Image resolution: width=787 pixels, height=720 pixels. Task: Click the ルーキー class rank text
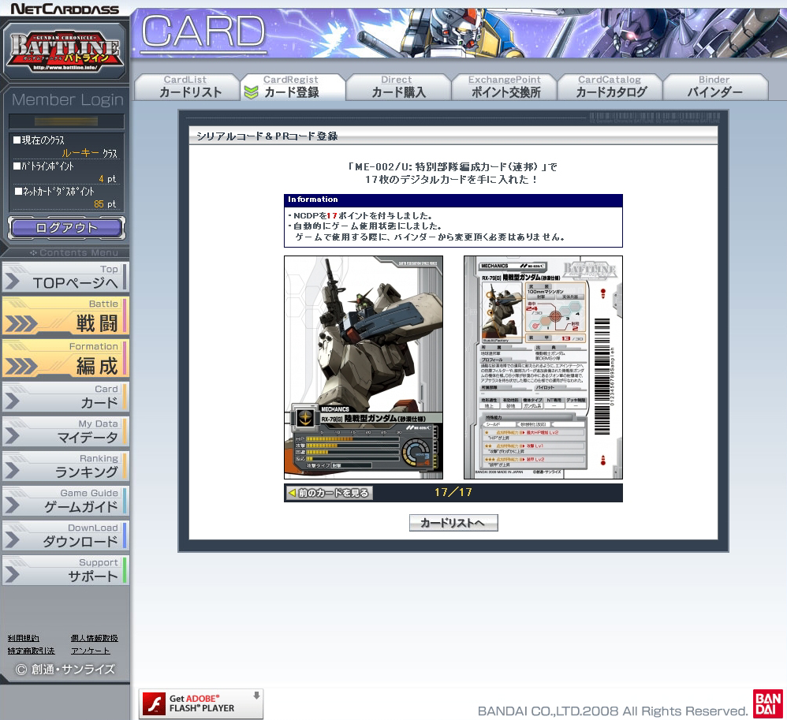click(x=80, y=153)
